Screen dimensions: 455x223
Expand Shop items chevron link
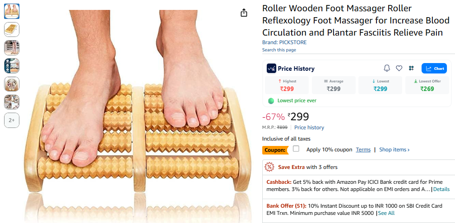tap(394, 150)
